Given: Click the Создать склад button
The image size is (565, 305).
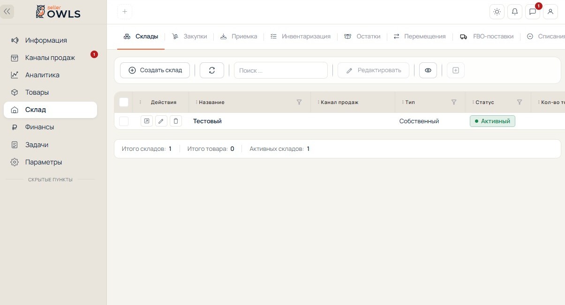Looking at the screenshot, I should 155,70.
